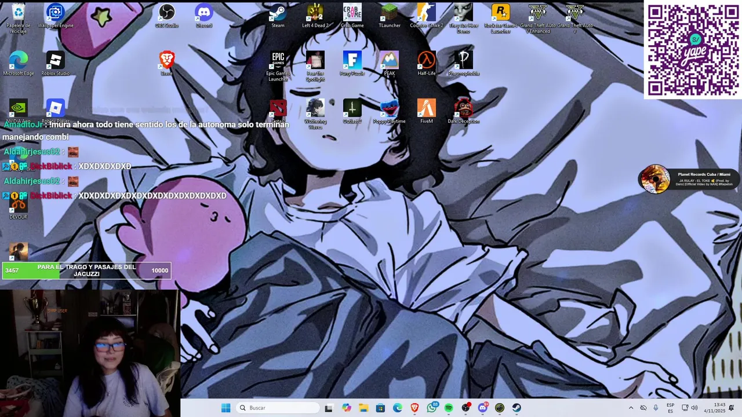Open Spotify from the taskbar
The height and width of the screenshot is (417, 742).
click(x=449, y=408)
